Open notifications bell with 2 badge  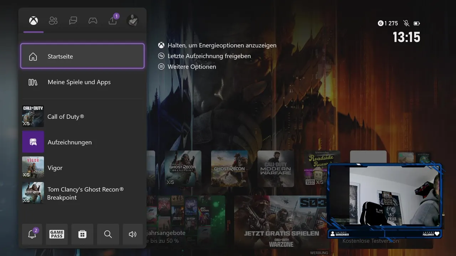coord(32,234)
